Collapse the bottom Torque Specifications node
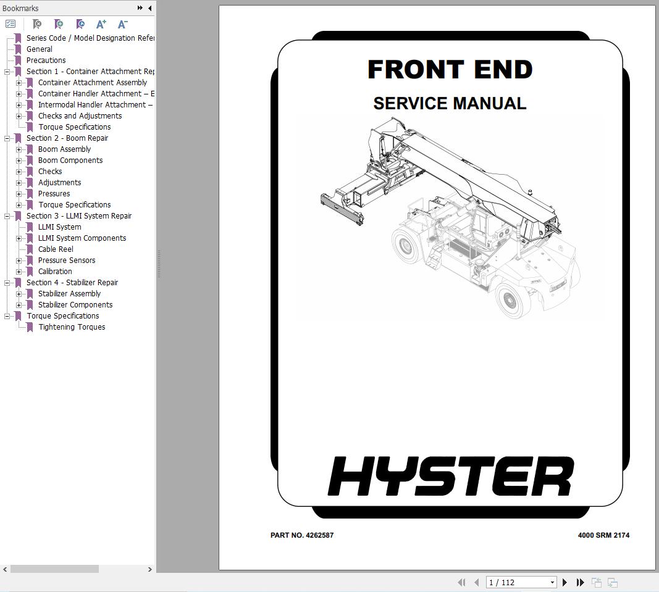The width and height of the screenshot is (659, 592). pos(7,317)
